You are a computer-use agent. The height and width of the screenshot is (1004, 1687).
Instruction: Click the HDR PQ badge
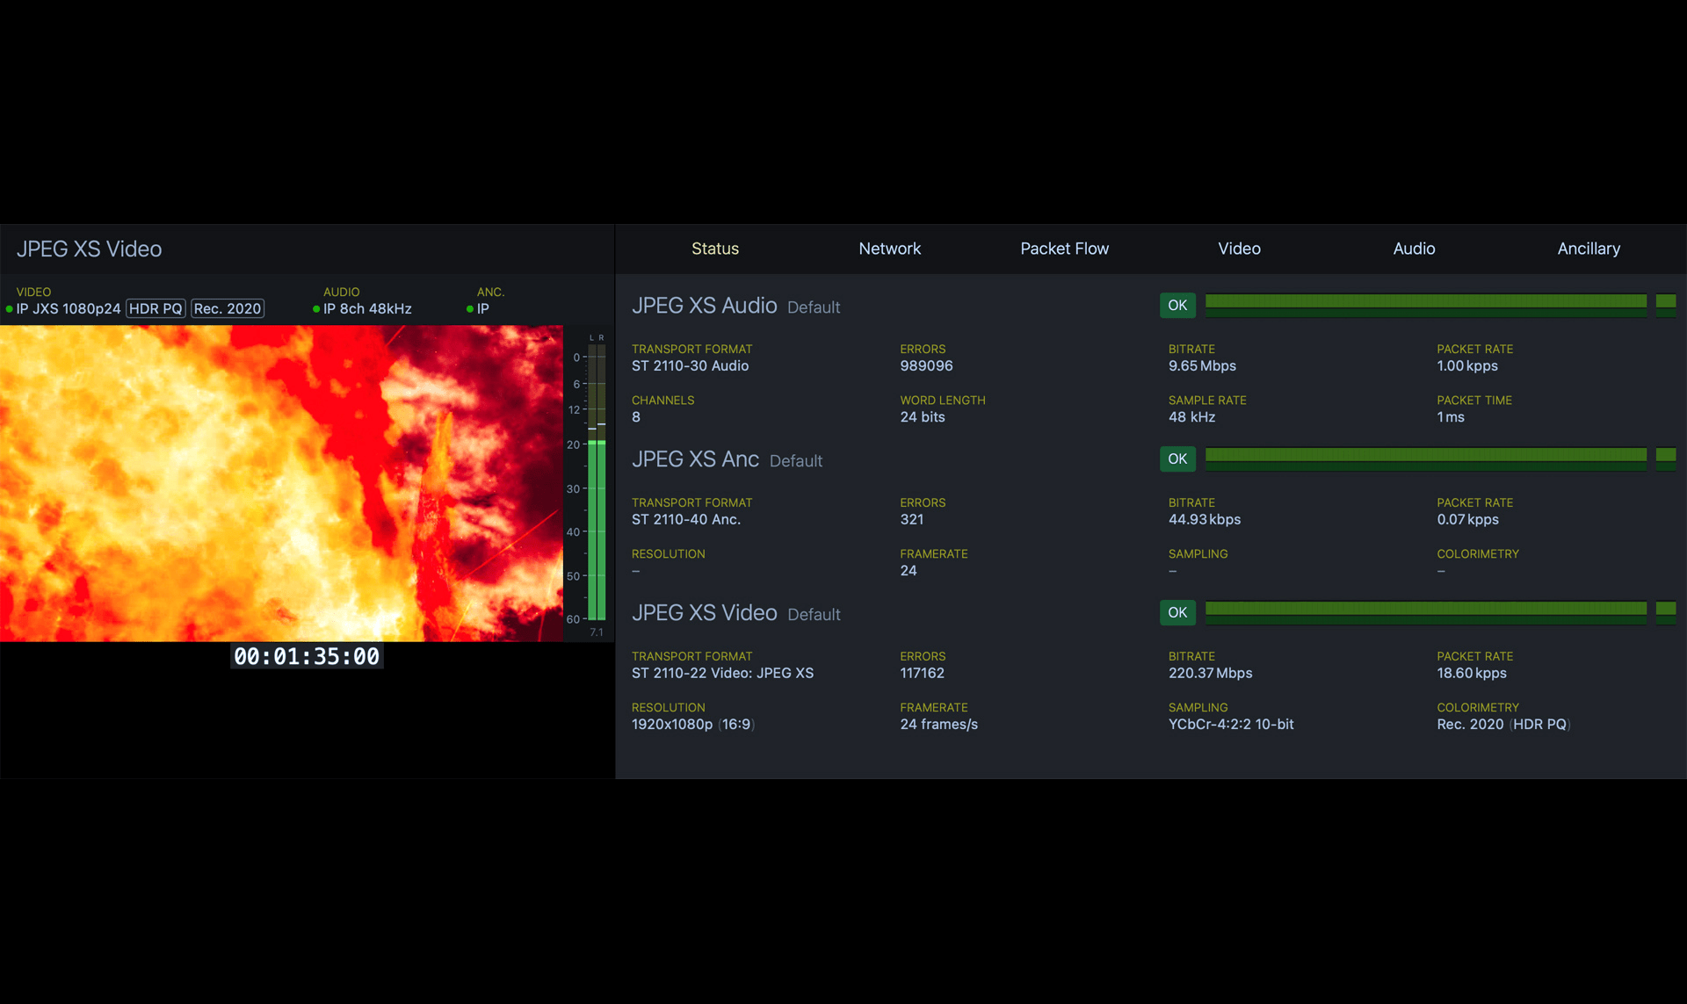tap(156, 308)
